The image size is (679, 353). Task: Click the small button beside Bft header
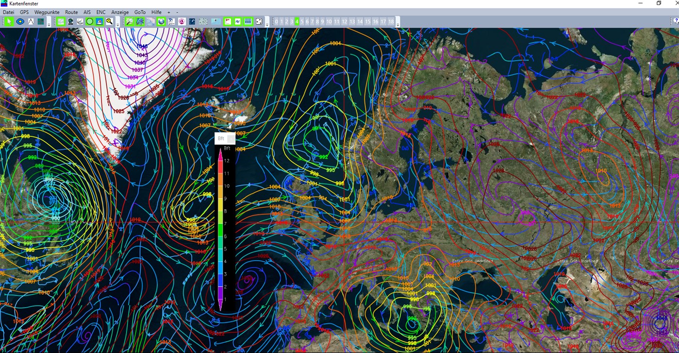(231, 138)
